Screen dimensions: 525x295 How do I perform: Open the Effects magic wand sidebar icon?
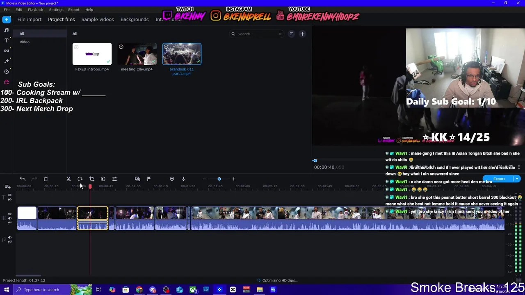[7, 61]
